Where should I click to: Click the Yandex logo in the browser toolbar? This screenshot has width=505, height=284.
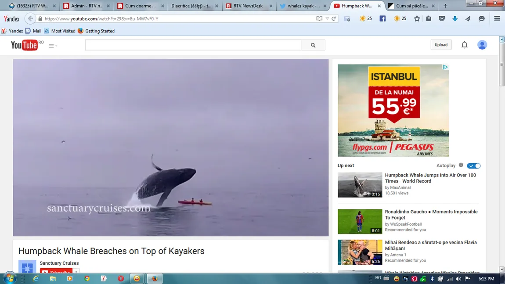[x=11, y=19]
